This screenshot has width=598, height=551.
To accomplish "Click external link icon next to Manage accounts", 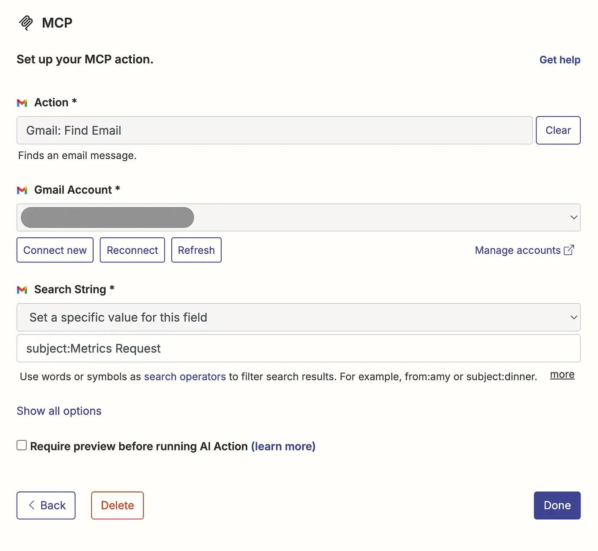I will [x=569, y=250].
